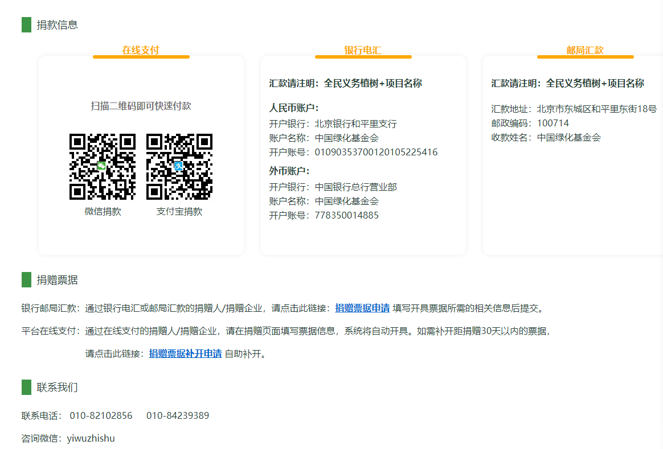Click the postal code 100714
663x449 pixels.
point(553,123)
